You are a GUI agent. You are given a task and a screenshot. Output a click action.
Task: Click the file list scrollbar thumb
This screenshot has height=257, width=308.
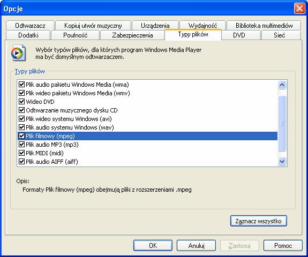[282, 124]
